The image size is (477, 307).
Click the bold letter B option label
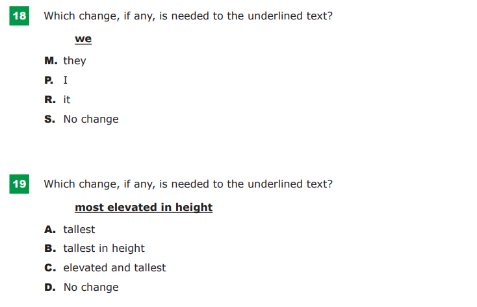pos(49,249)
